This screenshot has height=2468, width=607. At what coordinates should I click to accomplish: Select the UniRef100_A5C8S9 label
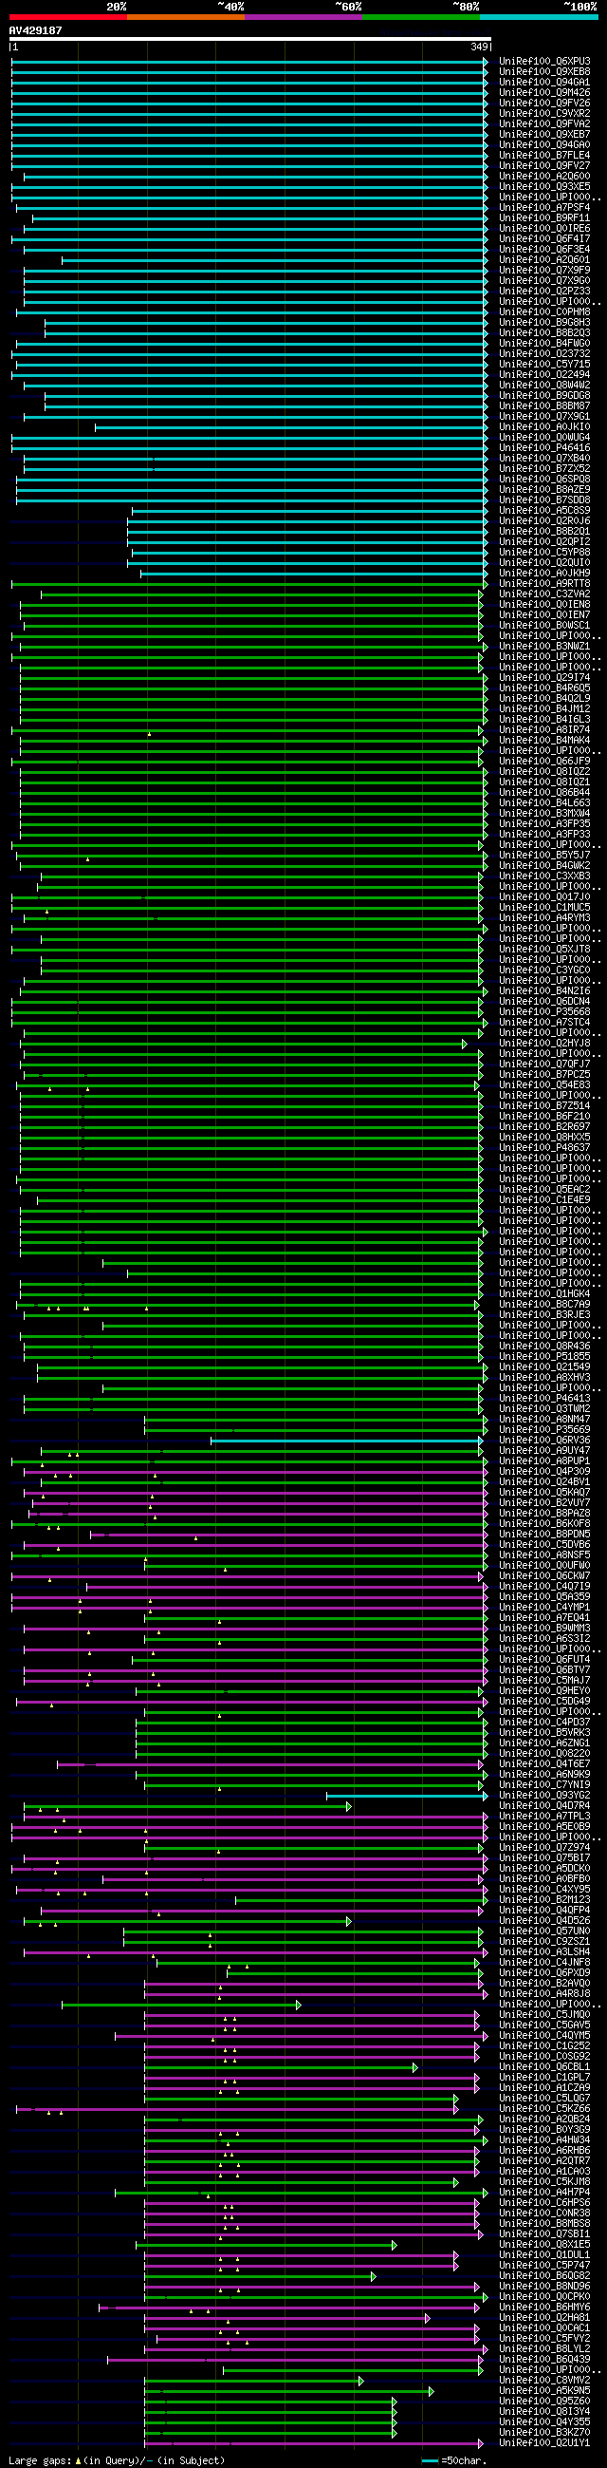click(x=544, y=511)
